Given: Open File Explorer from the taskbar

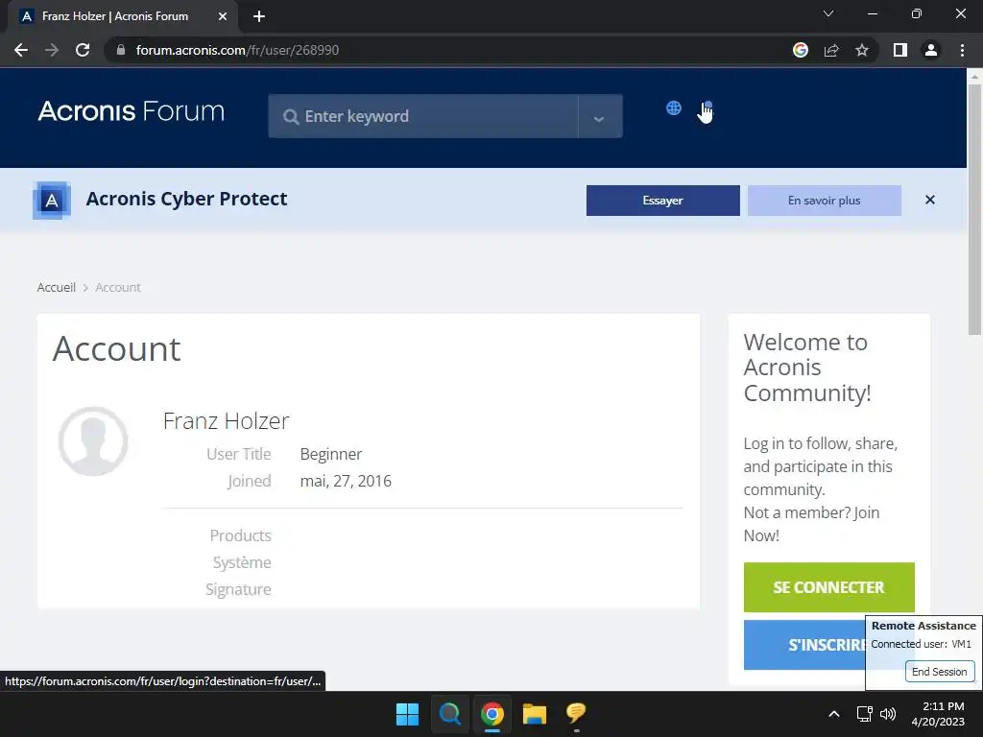Looking at the screenshot, I should pyautogui.click(x=535, y=714).
